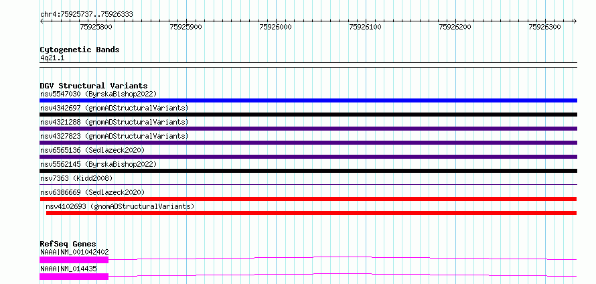The width and height of the screenshot is (596, 284).
Task: Click the red nsv4102693 variant bar
Action: (x=311, y=213)
